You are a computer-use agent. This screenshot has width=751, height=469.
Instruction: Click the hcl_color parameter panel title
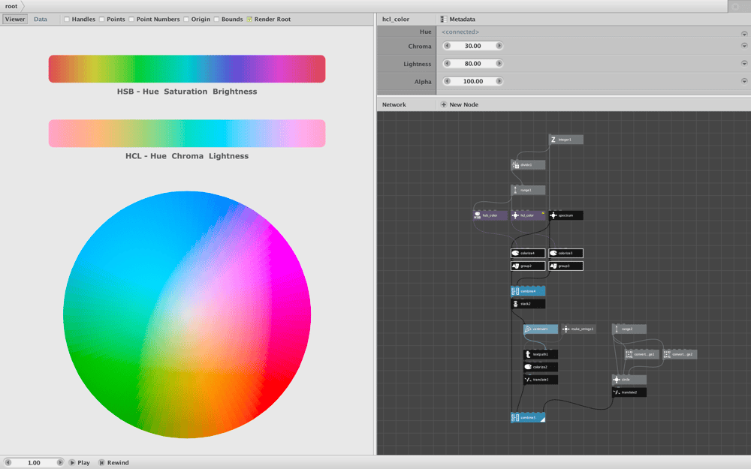pos(396,20)
